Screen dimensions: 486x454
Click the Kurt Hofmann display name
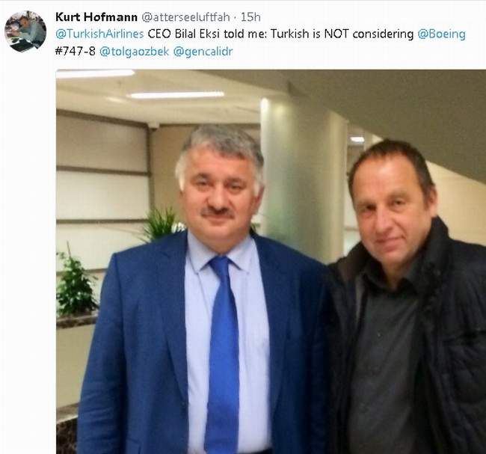96,17
